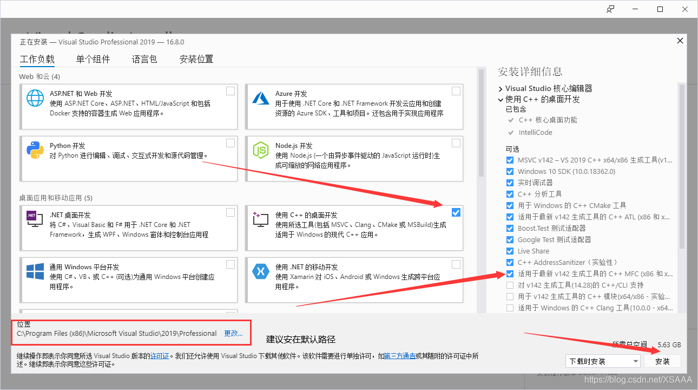Switch to 单个组件 tab
Viewport: 698px width, 390px height.
[93, 60]
